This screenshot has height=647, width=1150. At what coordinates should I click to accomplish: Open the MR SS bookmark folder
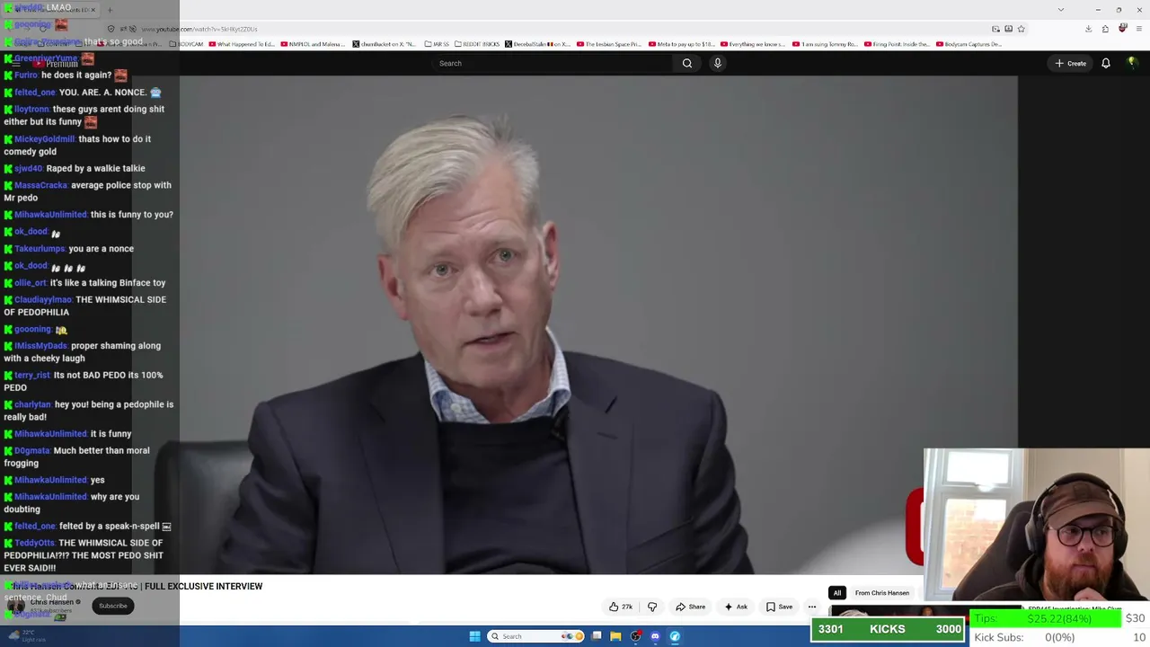click(437, 44)
